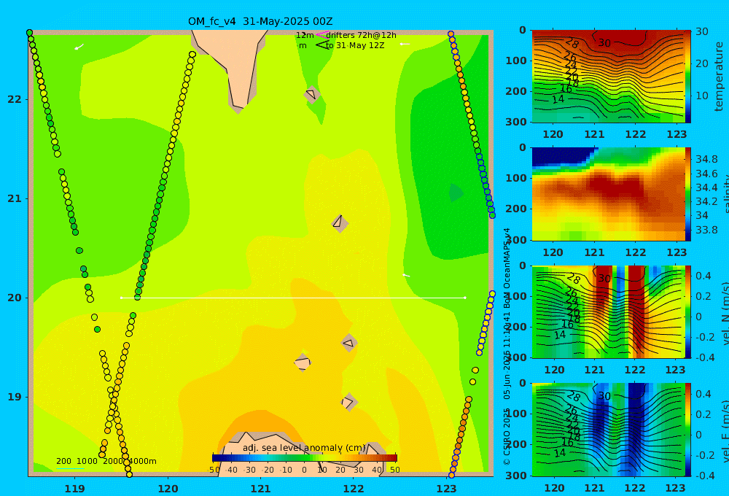Click the black arrow beside 'to 31 May 12Z'

coord(321,44)
